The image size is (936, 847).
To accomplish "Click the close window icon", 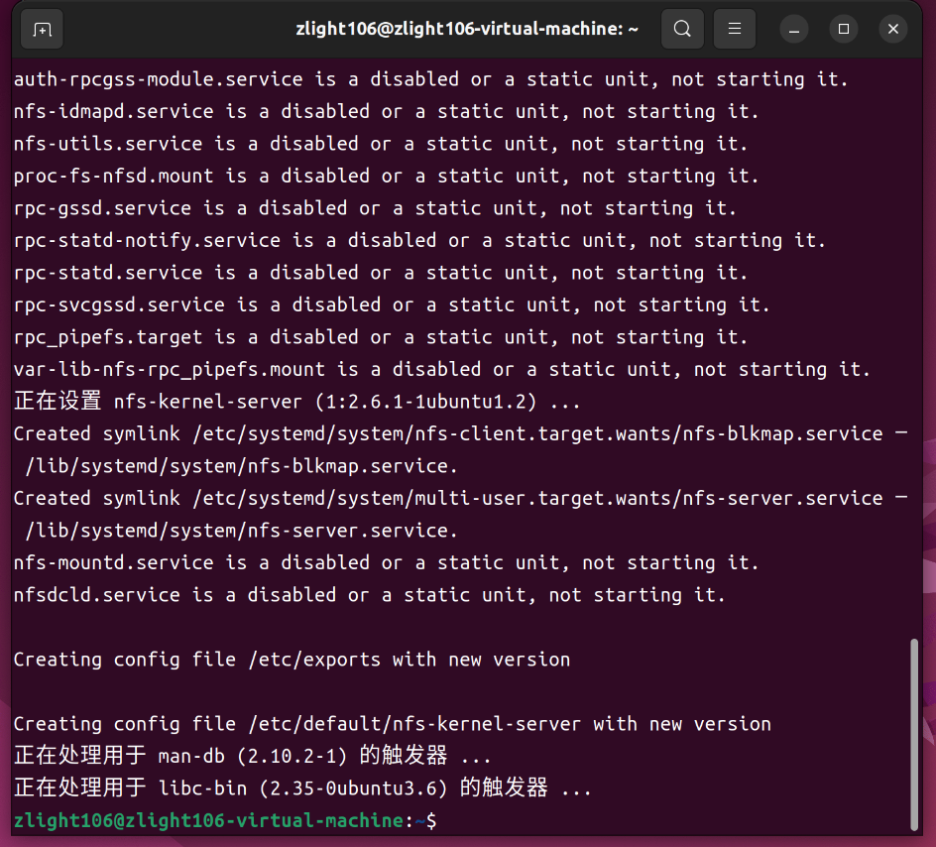I will tap(891, 29).
